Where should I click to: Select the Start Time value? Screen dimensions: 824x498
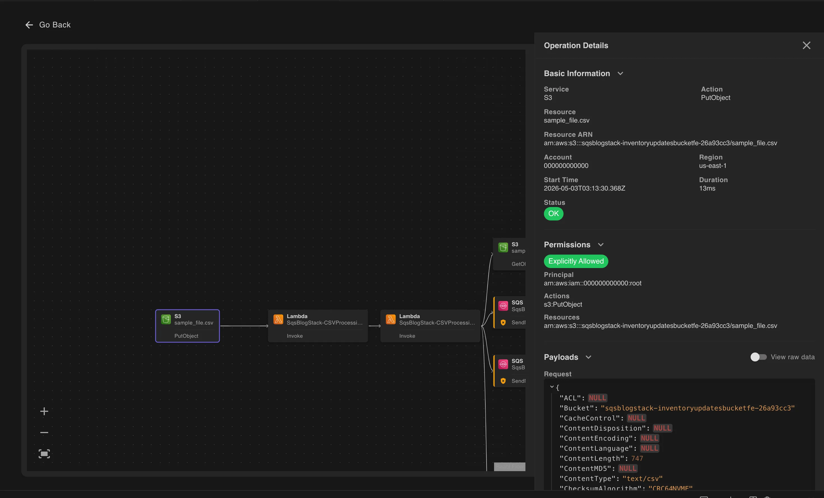(584, 188)
